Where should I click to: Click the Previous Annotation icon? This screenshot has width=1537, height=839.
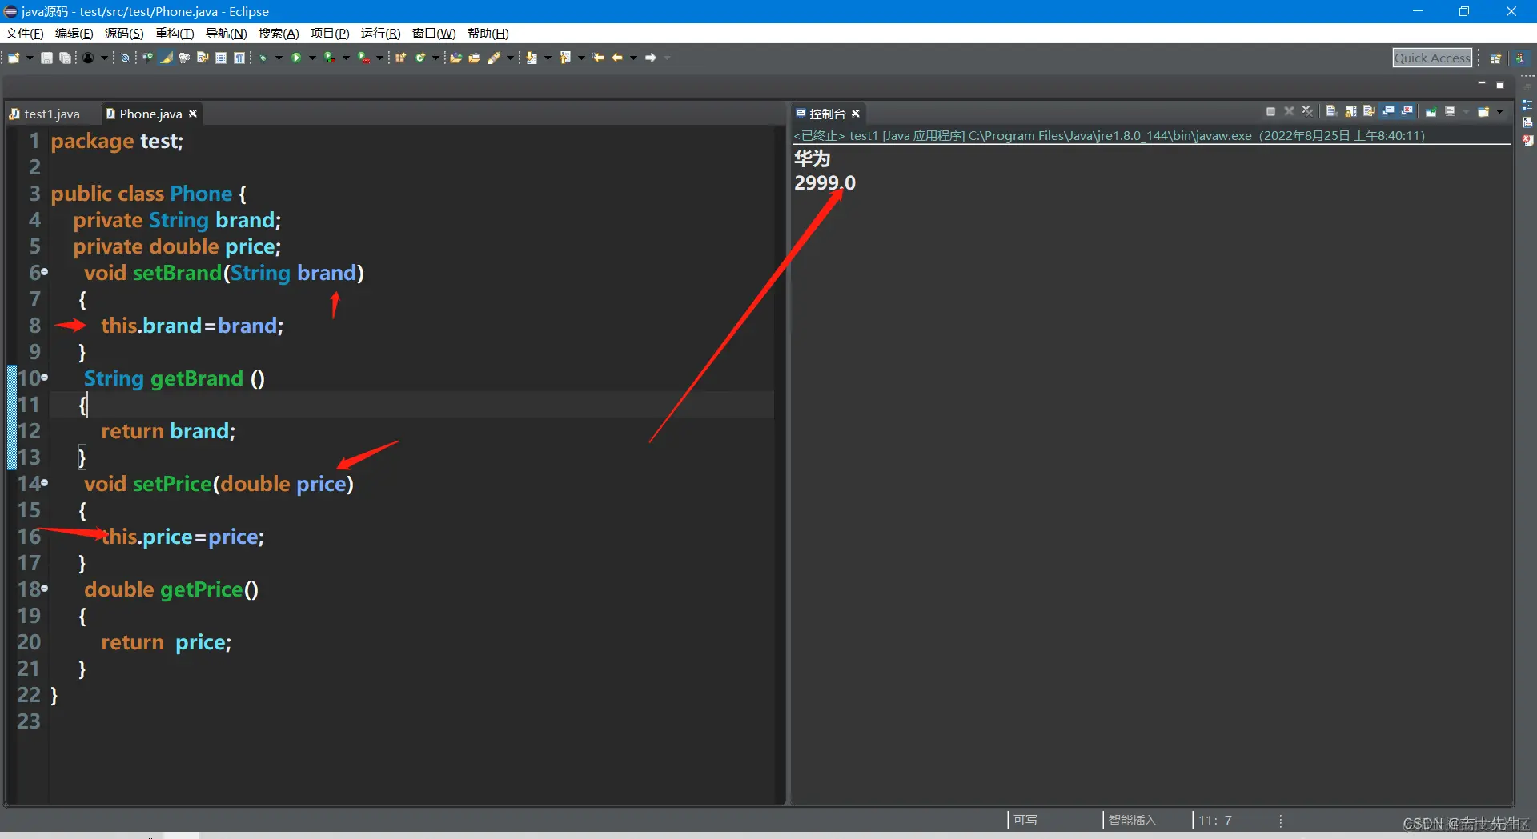pos(565,58)
